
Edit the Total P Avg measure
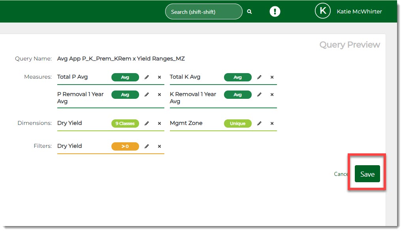click(x=147, y=77)
